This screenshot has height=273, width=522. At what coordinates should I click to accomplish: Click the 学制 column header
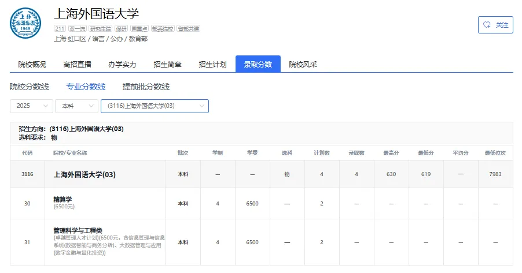click(x=218, y=153)
